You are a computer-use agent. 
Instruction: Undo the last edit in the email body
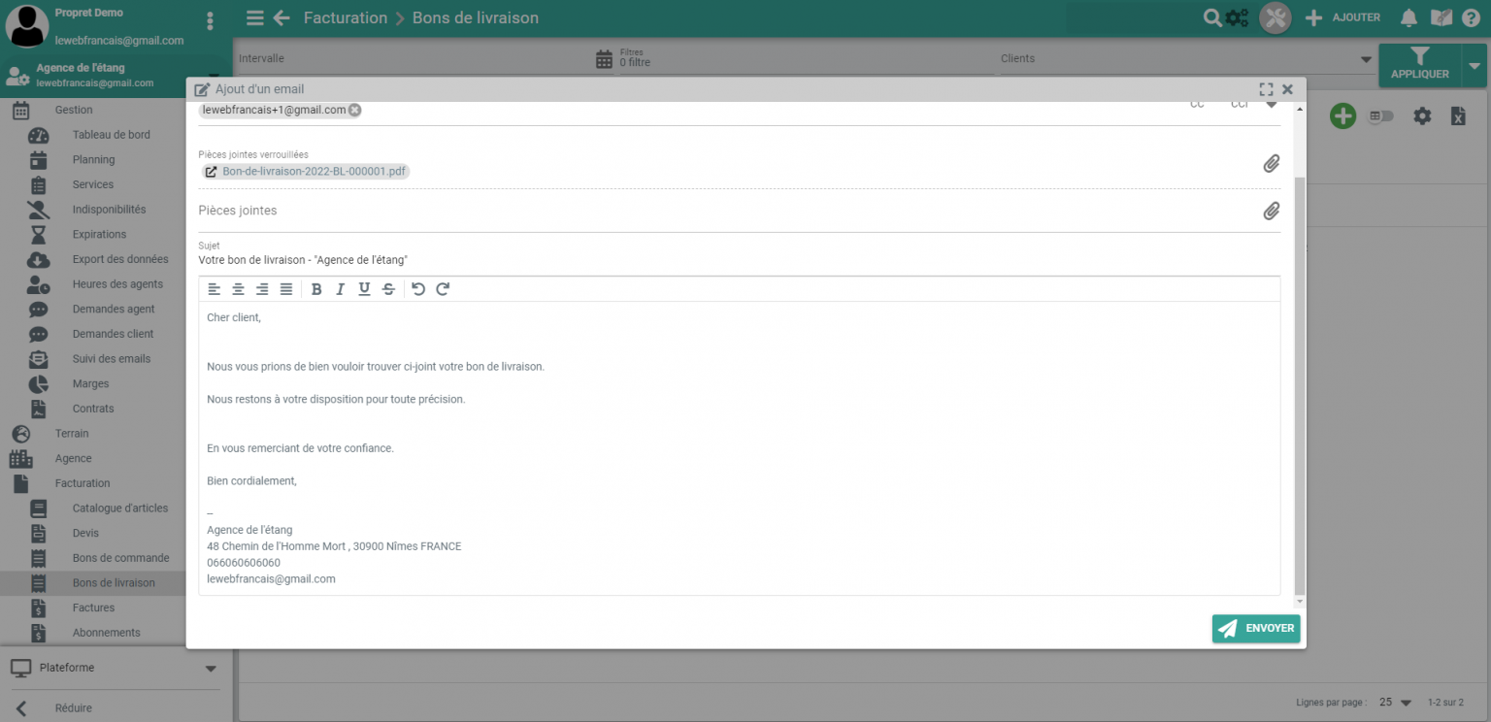[x=418, y=288]
